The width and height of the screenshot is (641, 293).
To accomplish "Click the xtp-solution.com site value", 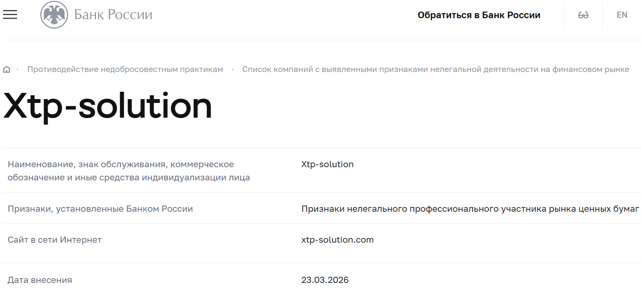I will click(338, 240).
